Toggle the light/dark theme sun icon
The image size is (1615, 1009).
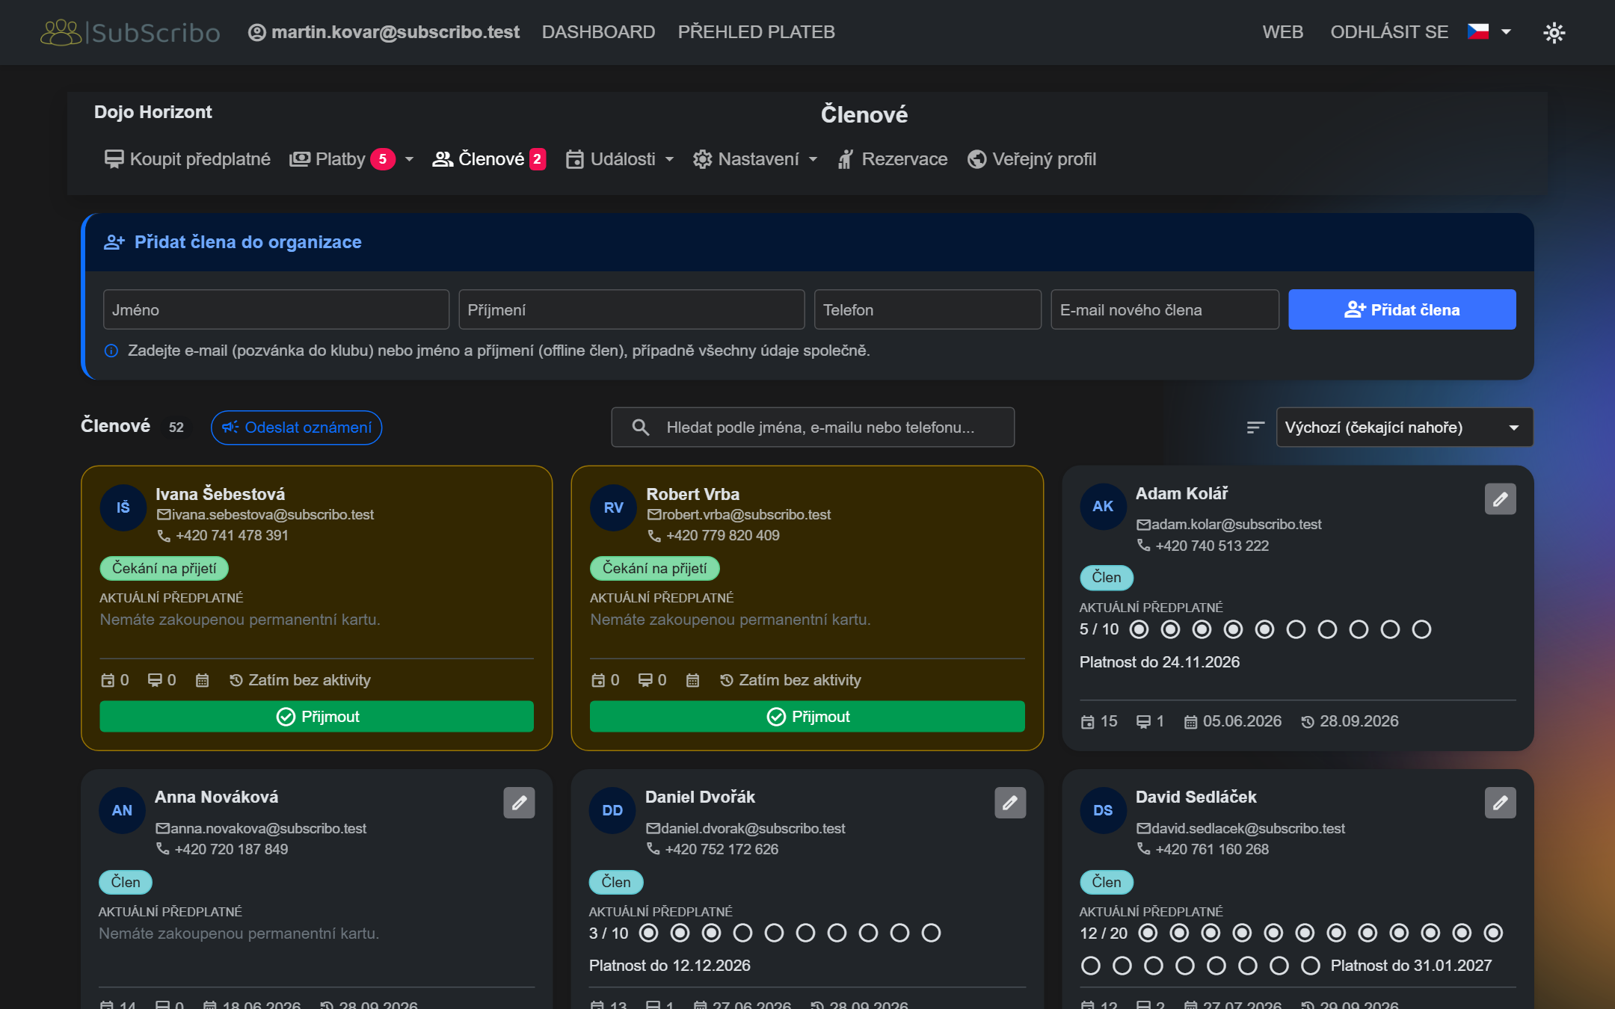click(x=1554, y=32)
